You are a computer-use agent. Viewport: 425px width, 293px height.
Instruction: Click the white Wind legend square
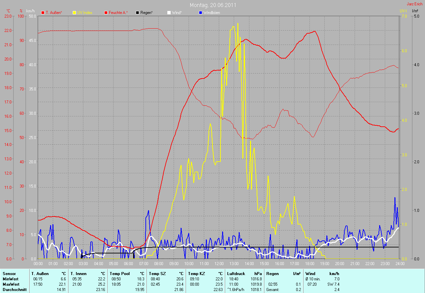point(169,13)
